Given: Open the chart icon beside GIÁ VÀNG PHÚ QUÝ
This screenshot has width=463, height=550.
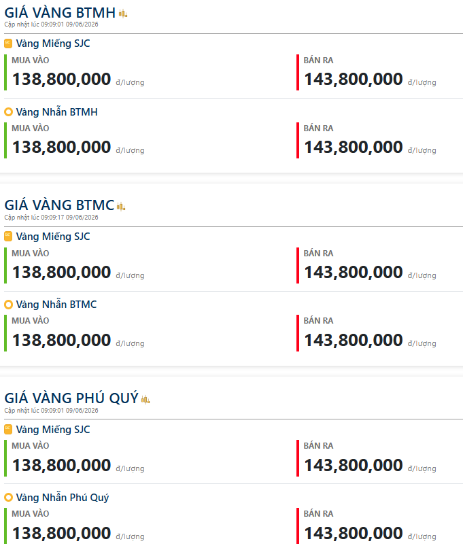Looking at the screenshot, I should [x=145, y=399].
